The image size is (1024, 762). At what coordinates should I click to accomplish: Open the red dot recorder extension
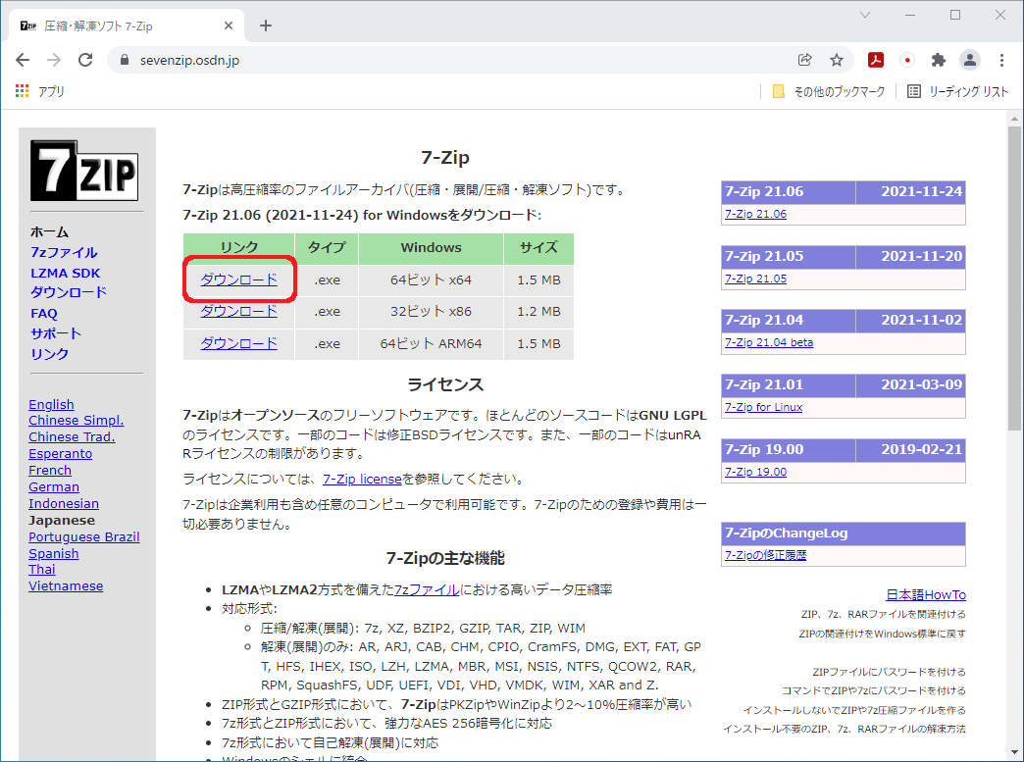(907, 60)
